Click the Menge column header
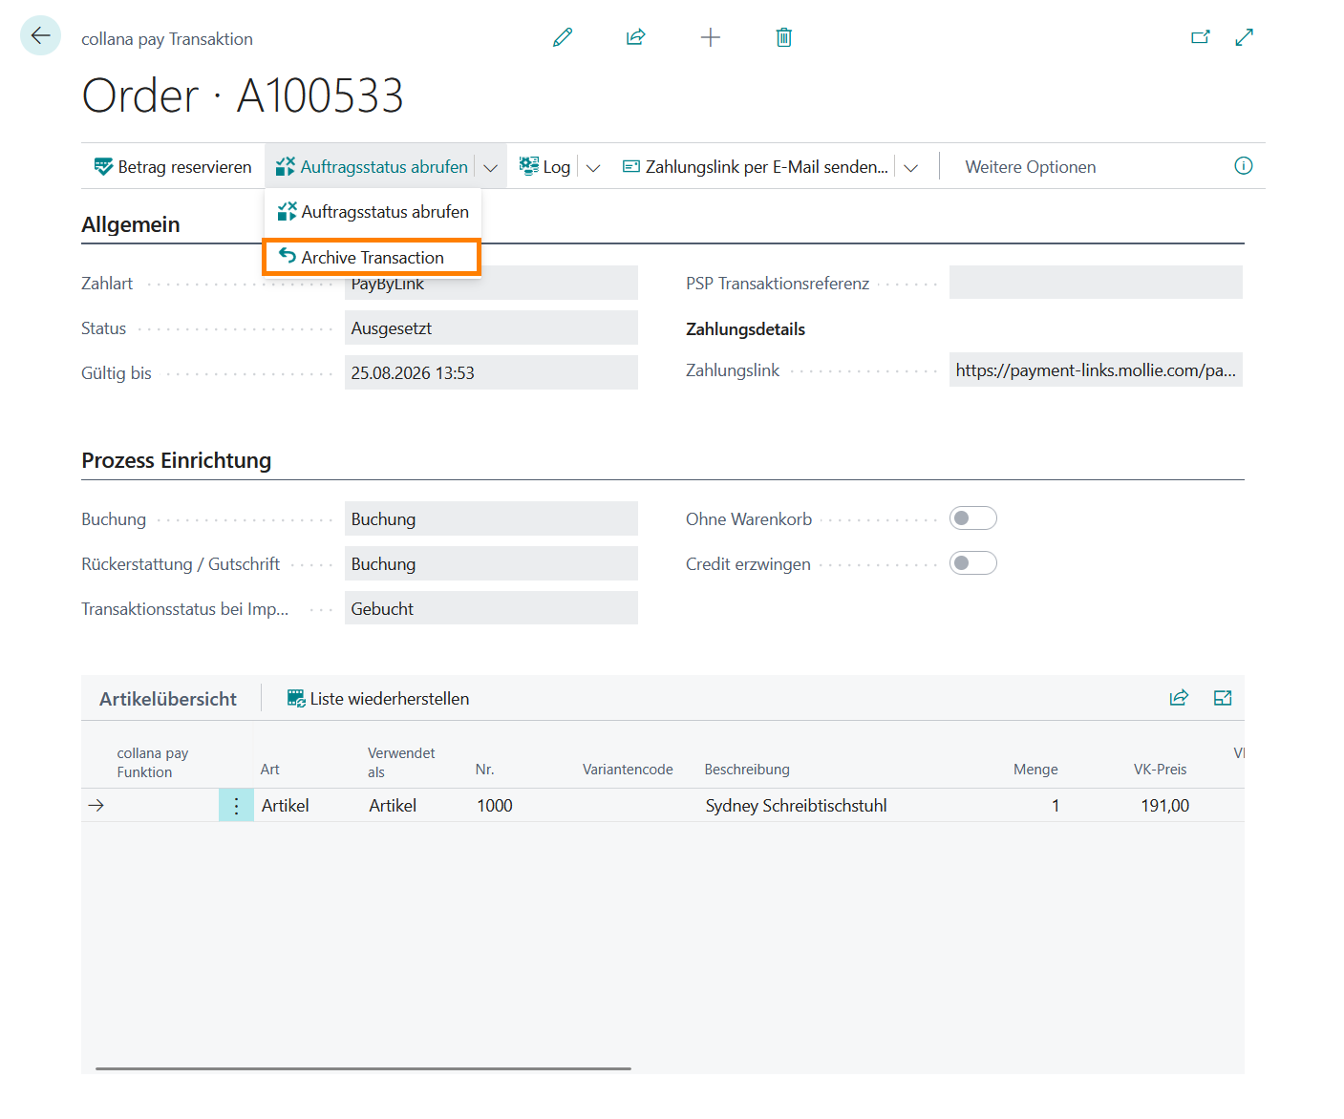Screen dimensions: 1344x1119 1035,770
